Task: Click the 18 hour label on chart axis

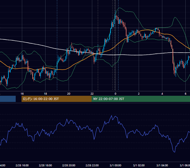Action: click(x=46, y=94)
